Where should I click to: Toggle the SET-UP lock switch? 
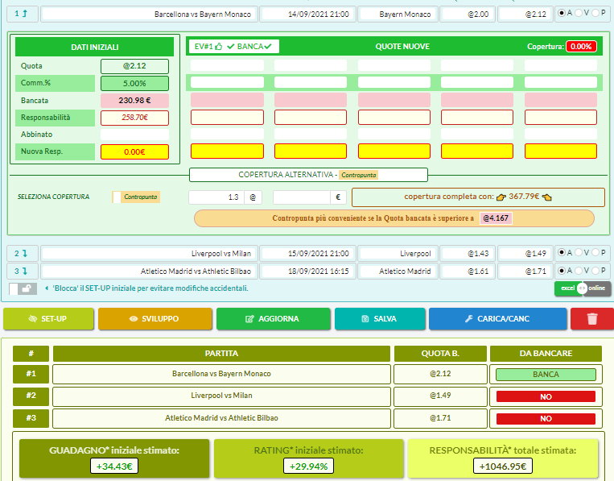tap(23, 289)
